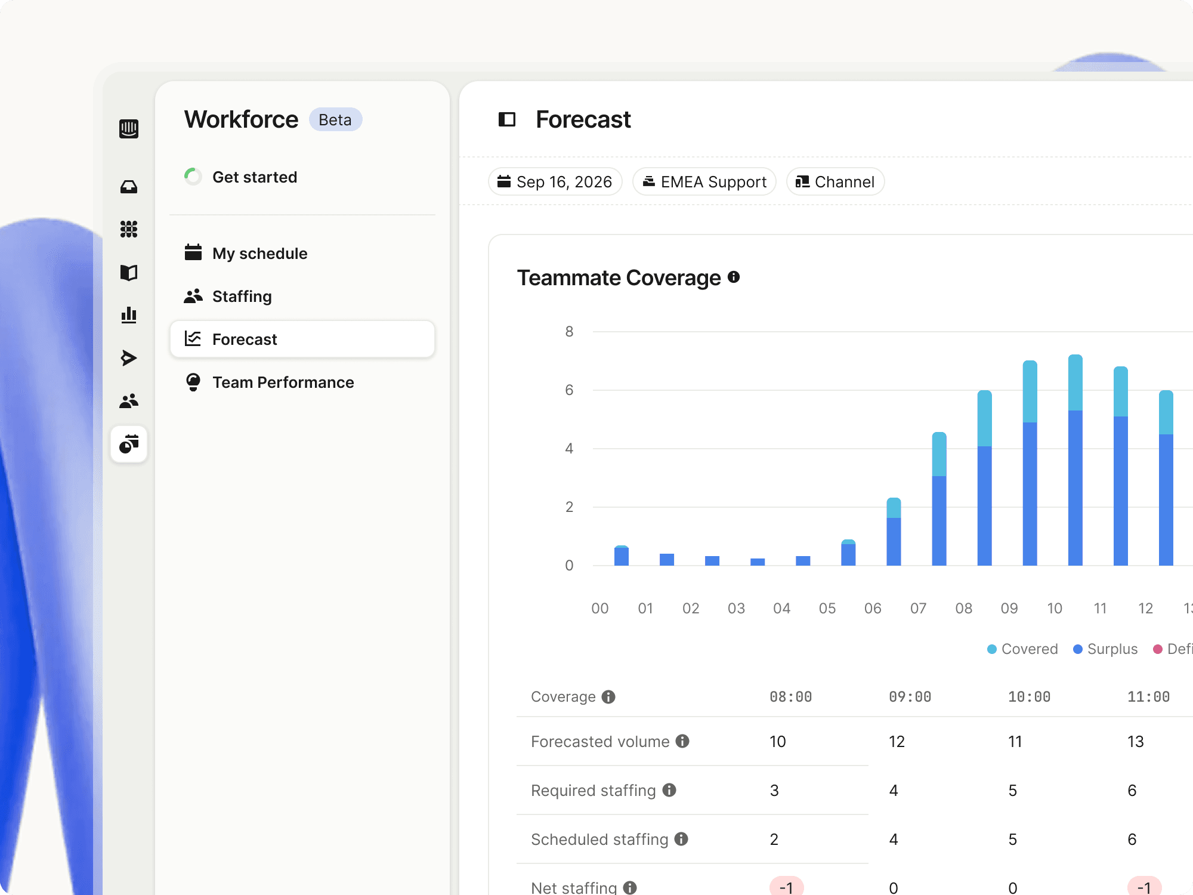
Task: Open the EMEA Support team filter
Action: (x=704, y=182)
